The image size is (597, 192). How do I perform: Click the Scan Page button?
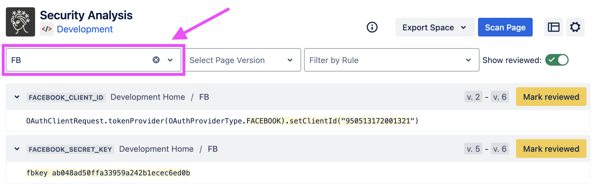point(505,27)
